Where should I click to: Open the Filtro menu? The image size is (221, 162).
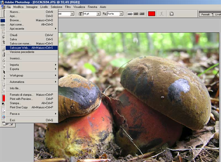(x=68, y=7)
